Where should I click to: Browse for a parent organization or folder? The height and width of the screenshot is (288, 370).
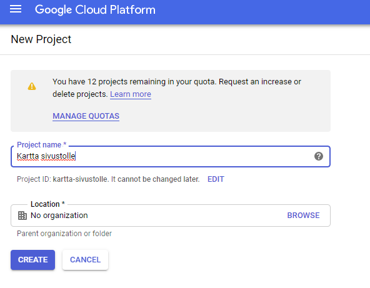303,216
